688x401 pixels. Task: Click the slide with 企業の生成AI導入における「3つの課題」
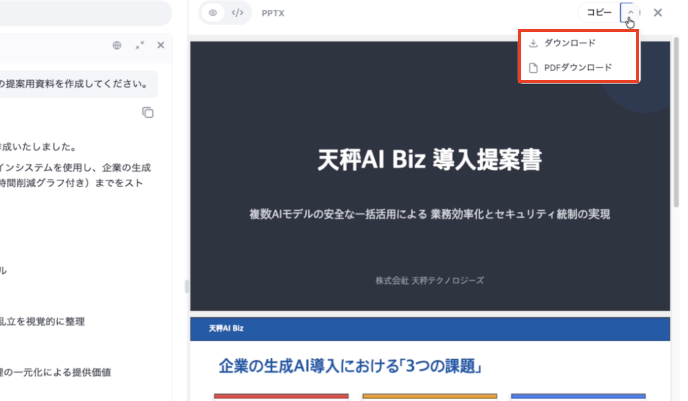tap(430, 359)
